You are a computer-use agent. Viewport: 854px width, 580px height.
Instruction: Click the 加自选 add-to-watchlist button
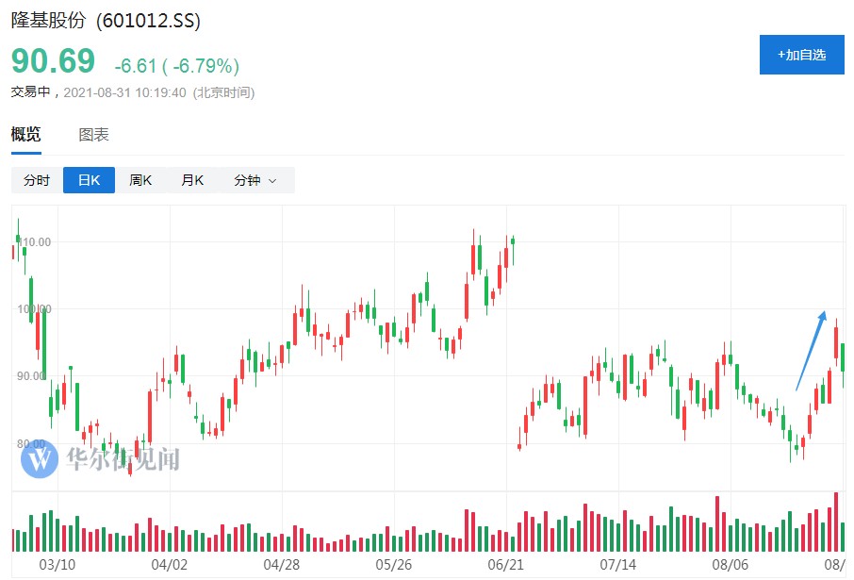point(801,55)
